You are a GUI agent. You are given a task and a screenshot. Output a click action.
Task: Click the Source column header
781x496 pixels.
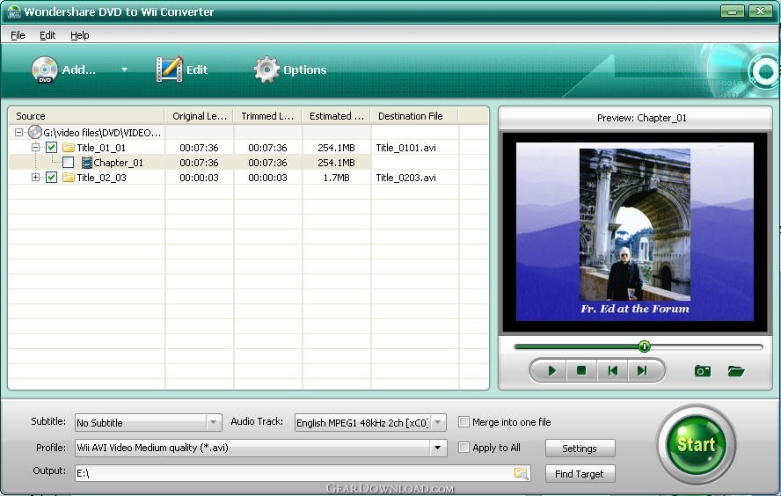(86, 116)
